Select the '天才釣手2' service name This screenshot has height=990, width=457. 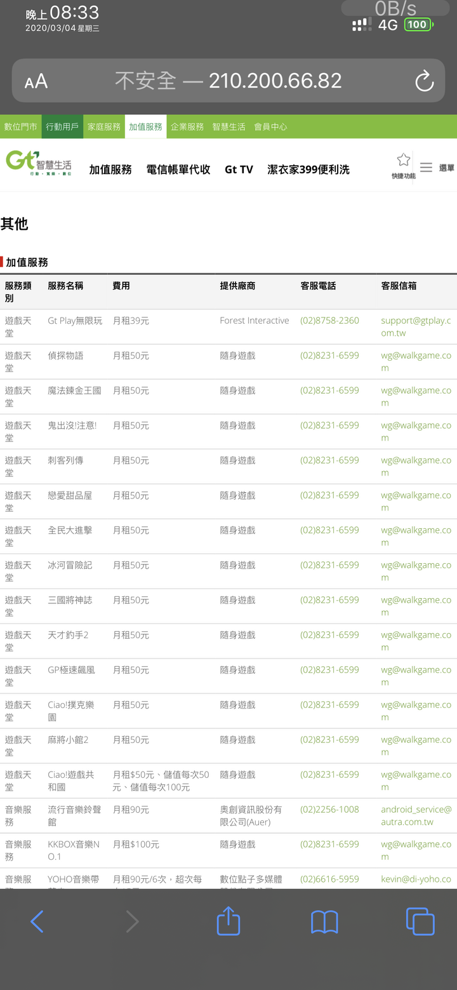68,635
